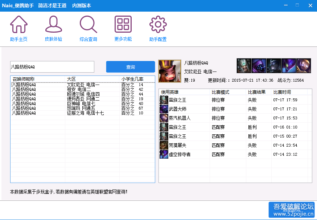Select fifth golden robot champion thumbnail

point(304,66)
